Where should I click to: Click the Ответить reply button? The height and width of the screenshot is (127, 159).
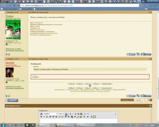pos(11,100)
